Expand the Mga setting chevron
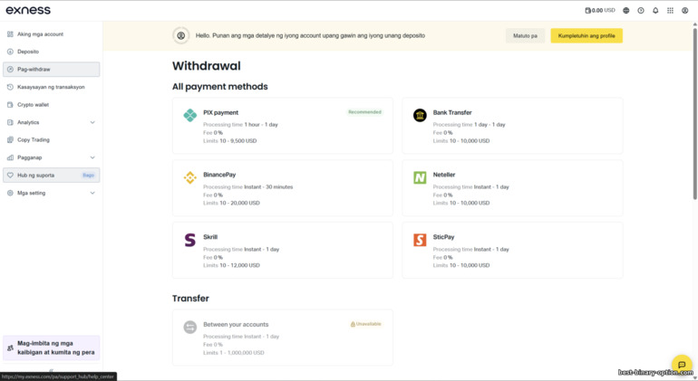 pos(92,193)
